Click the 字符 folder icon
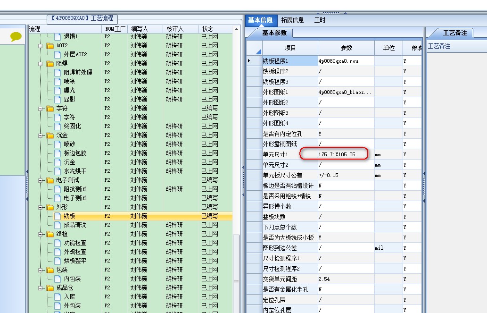 [50, 109]
